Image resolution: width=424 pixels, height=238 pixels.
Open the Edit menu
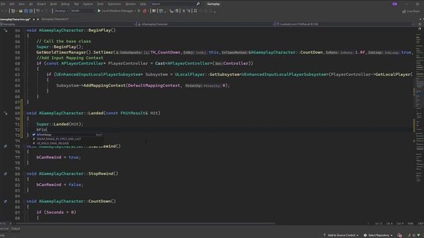pyautogui.click(x=12, y=4)
